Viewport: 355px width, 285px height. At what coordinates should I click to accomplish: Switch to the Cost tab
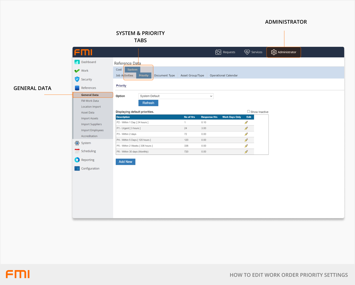click(x=119, y=69)
